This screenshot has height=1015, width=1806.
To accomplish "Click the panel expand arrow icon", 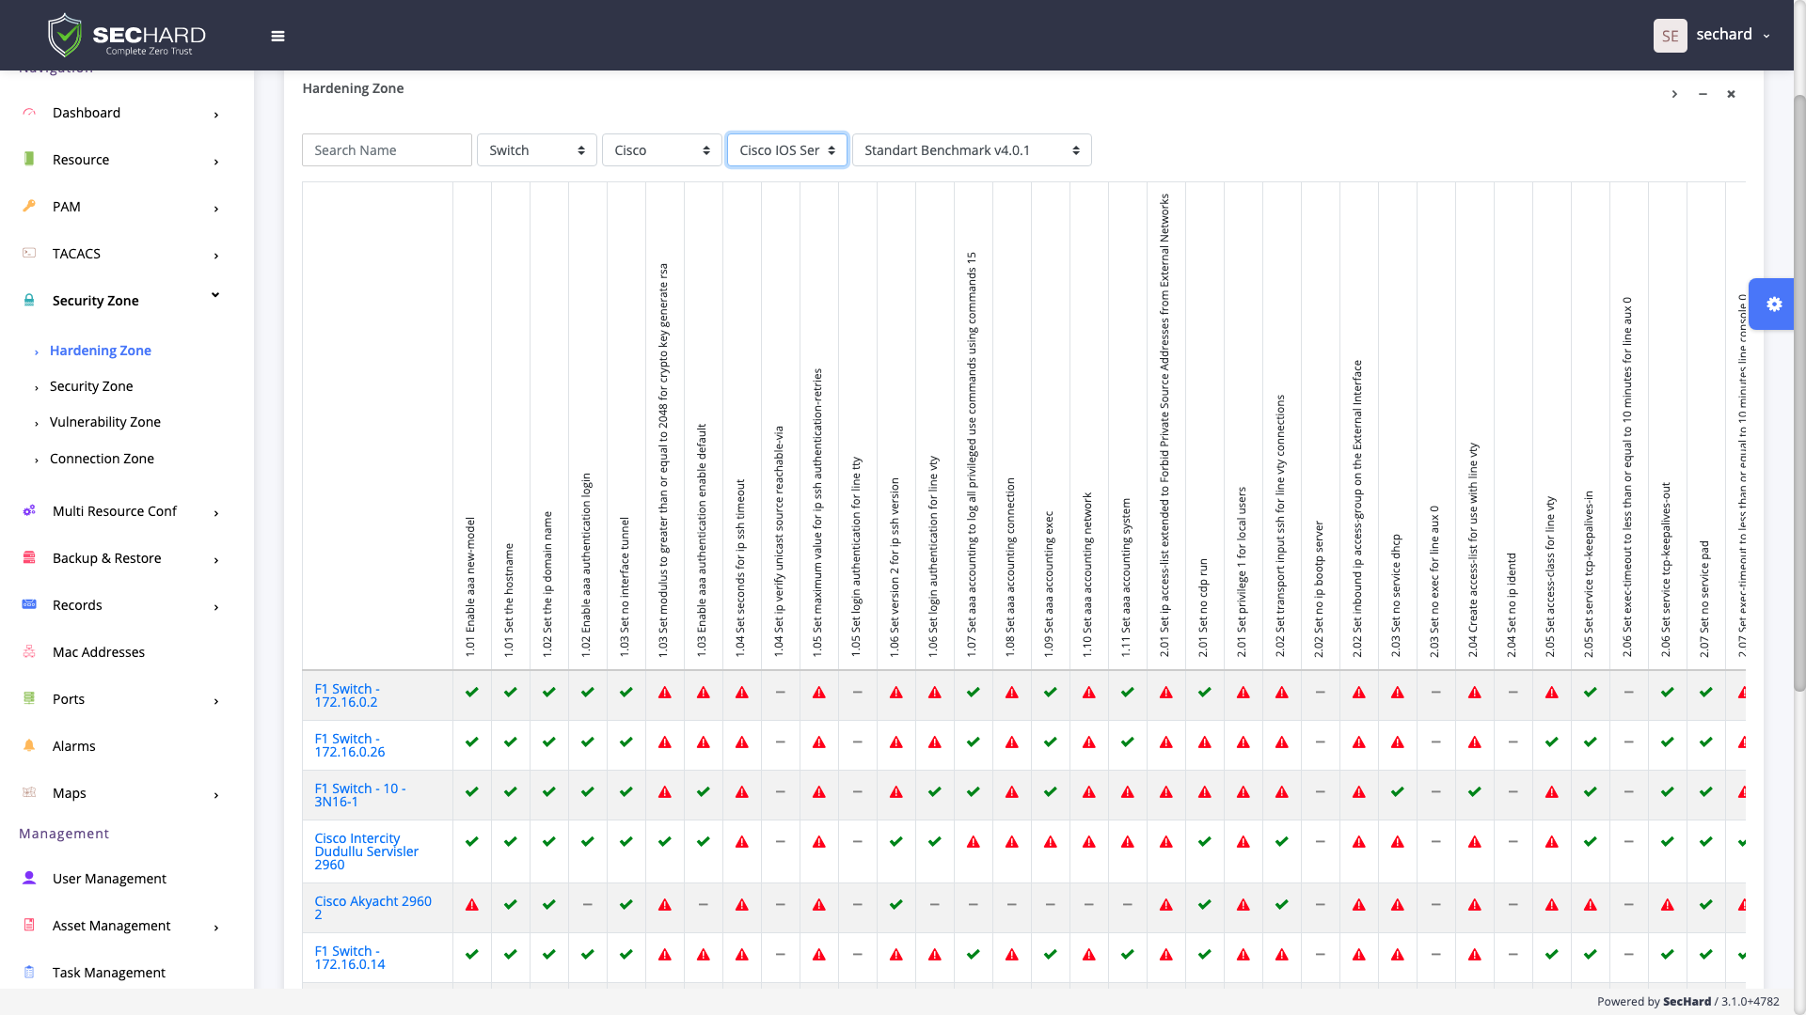I will pos(1674,94).
